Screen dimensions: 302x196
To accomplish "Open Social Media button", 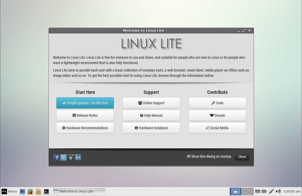I will (x=217, y=128).
